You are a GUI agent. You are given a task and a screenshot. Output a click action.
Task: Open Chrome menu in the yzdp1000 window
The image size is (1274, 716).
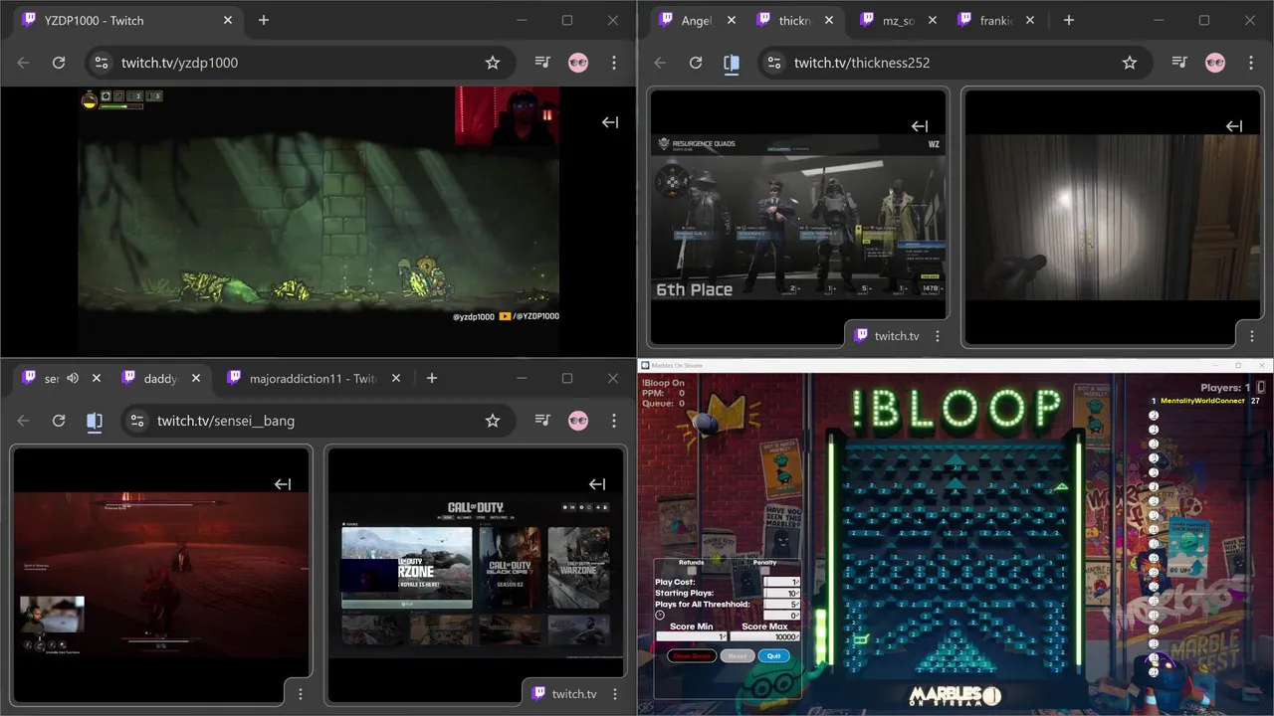click(614, 63)
